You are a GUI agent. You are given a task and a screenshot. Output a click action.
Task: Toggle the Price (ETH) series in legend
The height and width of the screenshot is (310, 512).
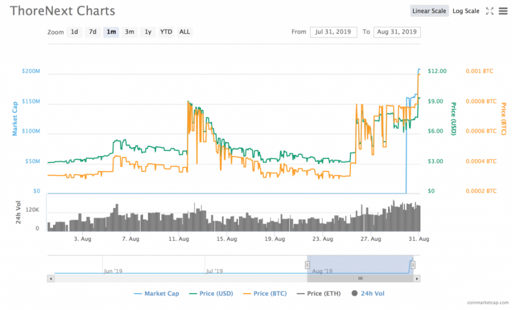(319, 294)
